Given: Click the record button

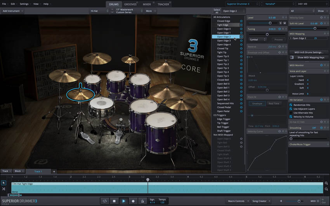Looking at the screenshot, I should [x=133, y=201].
